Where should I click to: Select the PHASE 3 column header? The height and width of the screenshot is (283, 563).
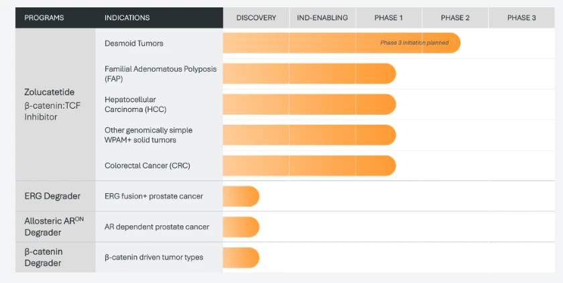coord(521,17)
